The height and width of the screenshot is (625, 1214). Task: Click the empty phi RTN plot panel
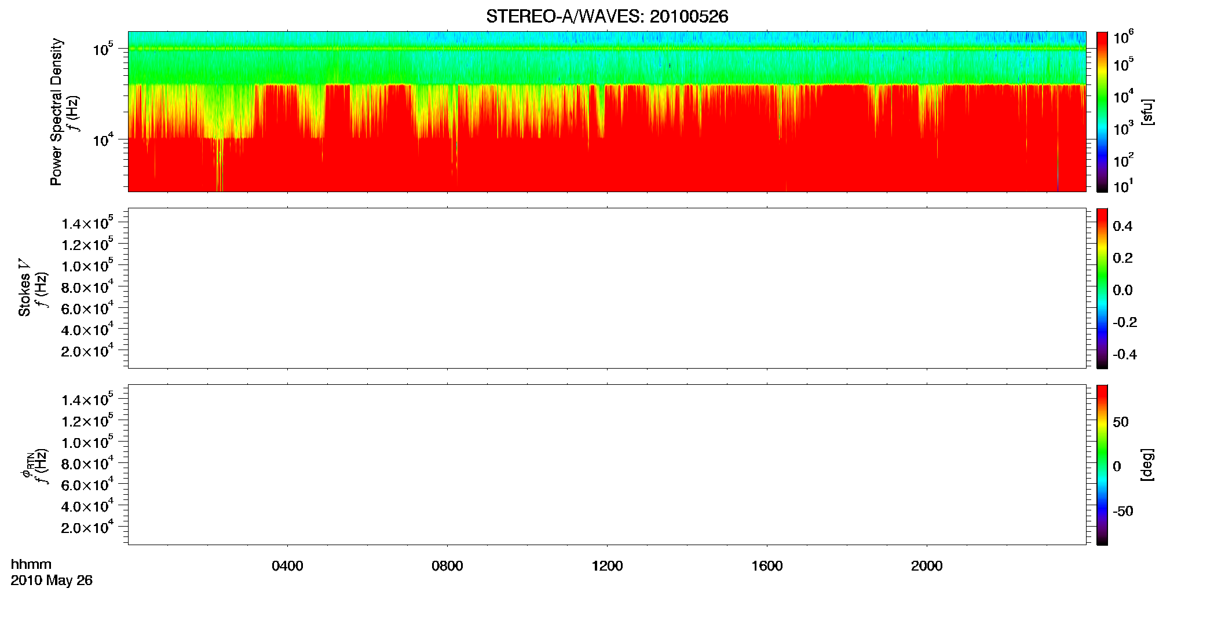click(607, 465)
